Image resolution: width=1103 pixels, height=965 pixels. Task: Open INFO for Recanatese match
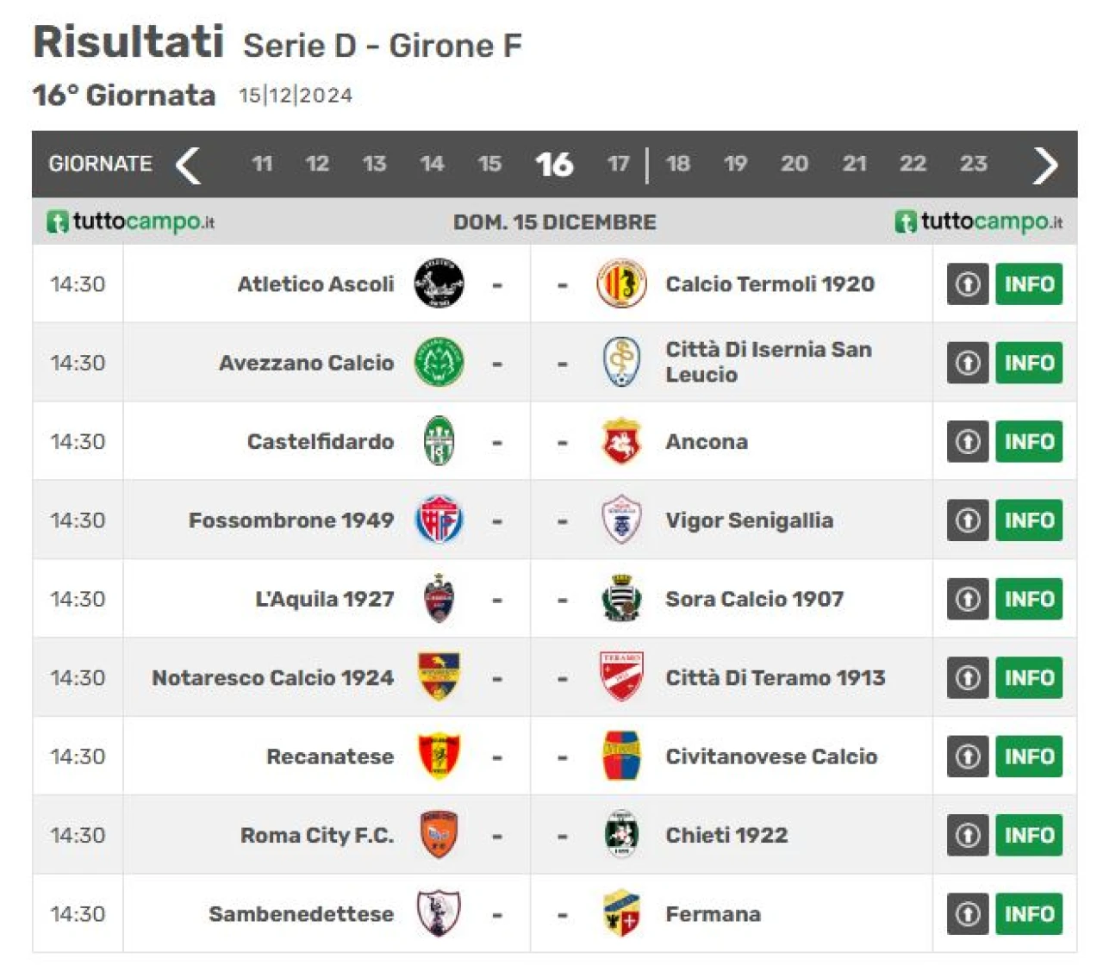(x=1029, y=756)
